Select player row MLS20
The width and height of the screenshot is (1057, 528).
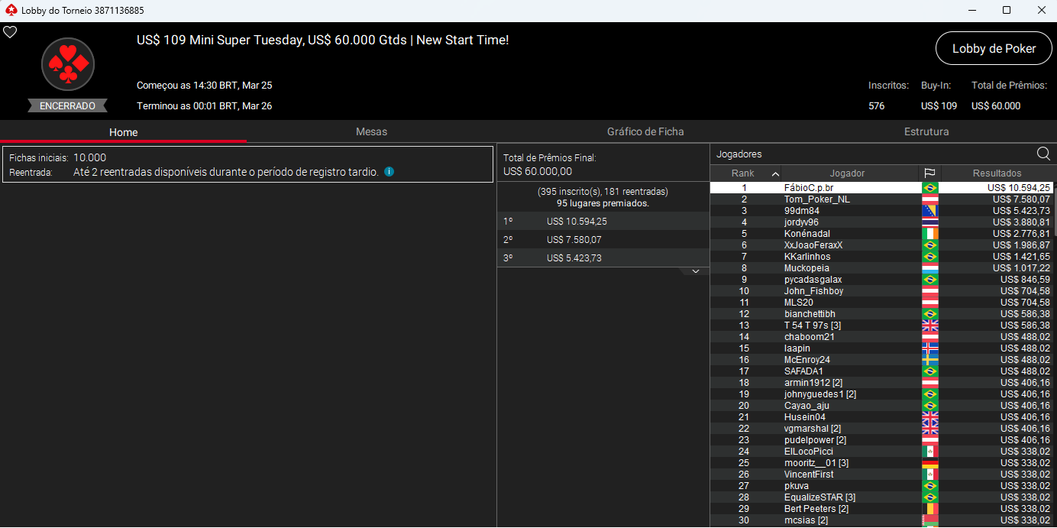tap(881, 303)
